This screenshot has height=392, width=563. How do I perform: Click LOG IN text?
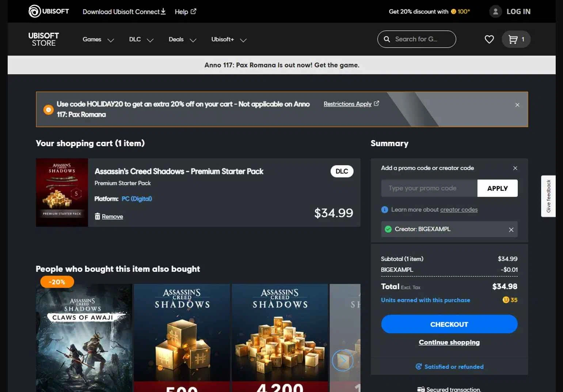[x=518, y=12]
